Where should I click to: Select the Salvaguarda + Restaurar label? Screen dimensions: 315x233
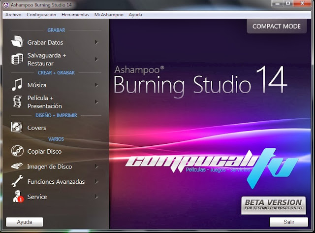(47, 59)
